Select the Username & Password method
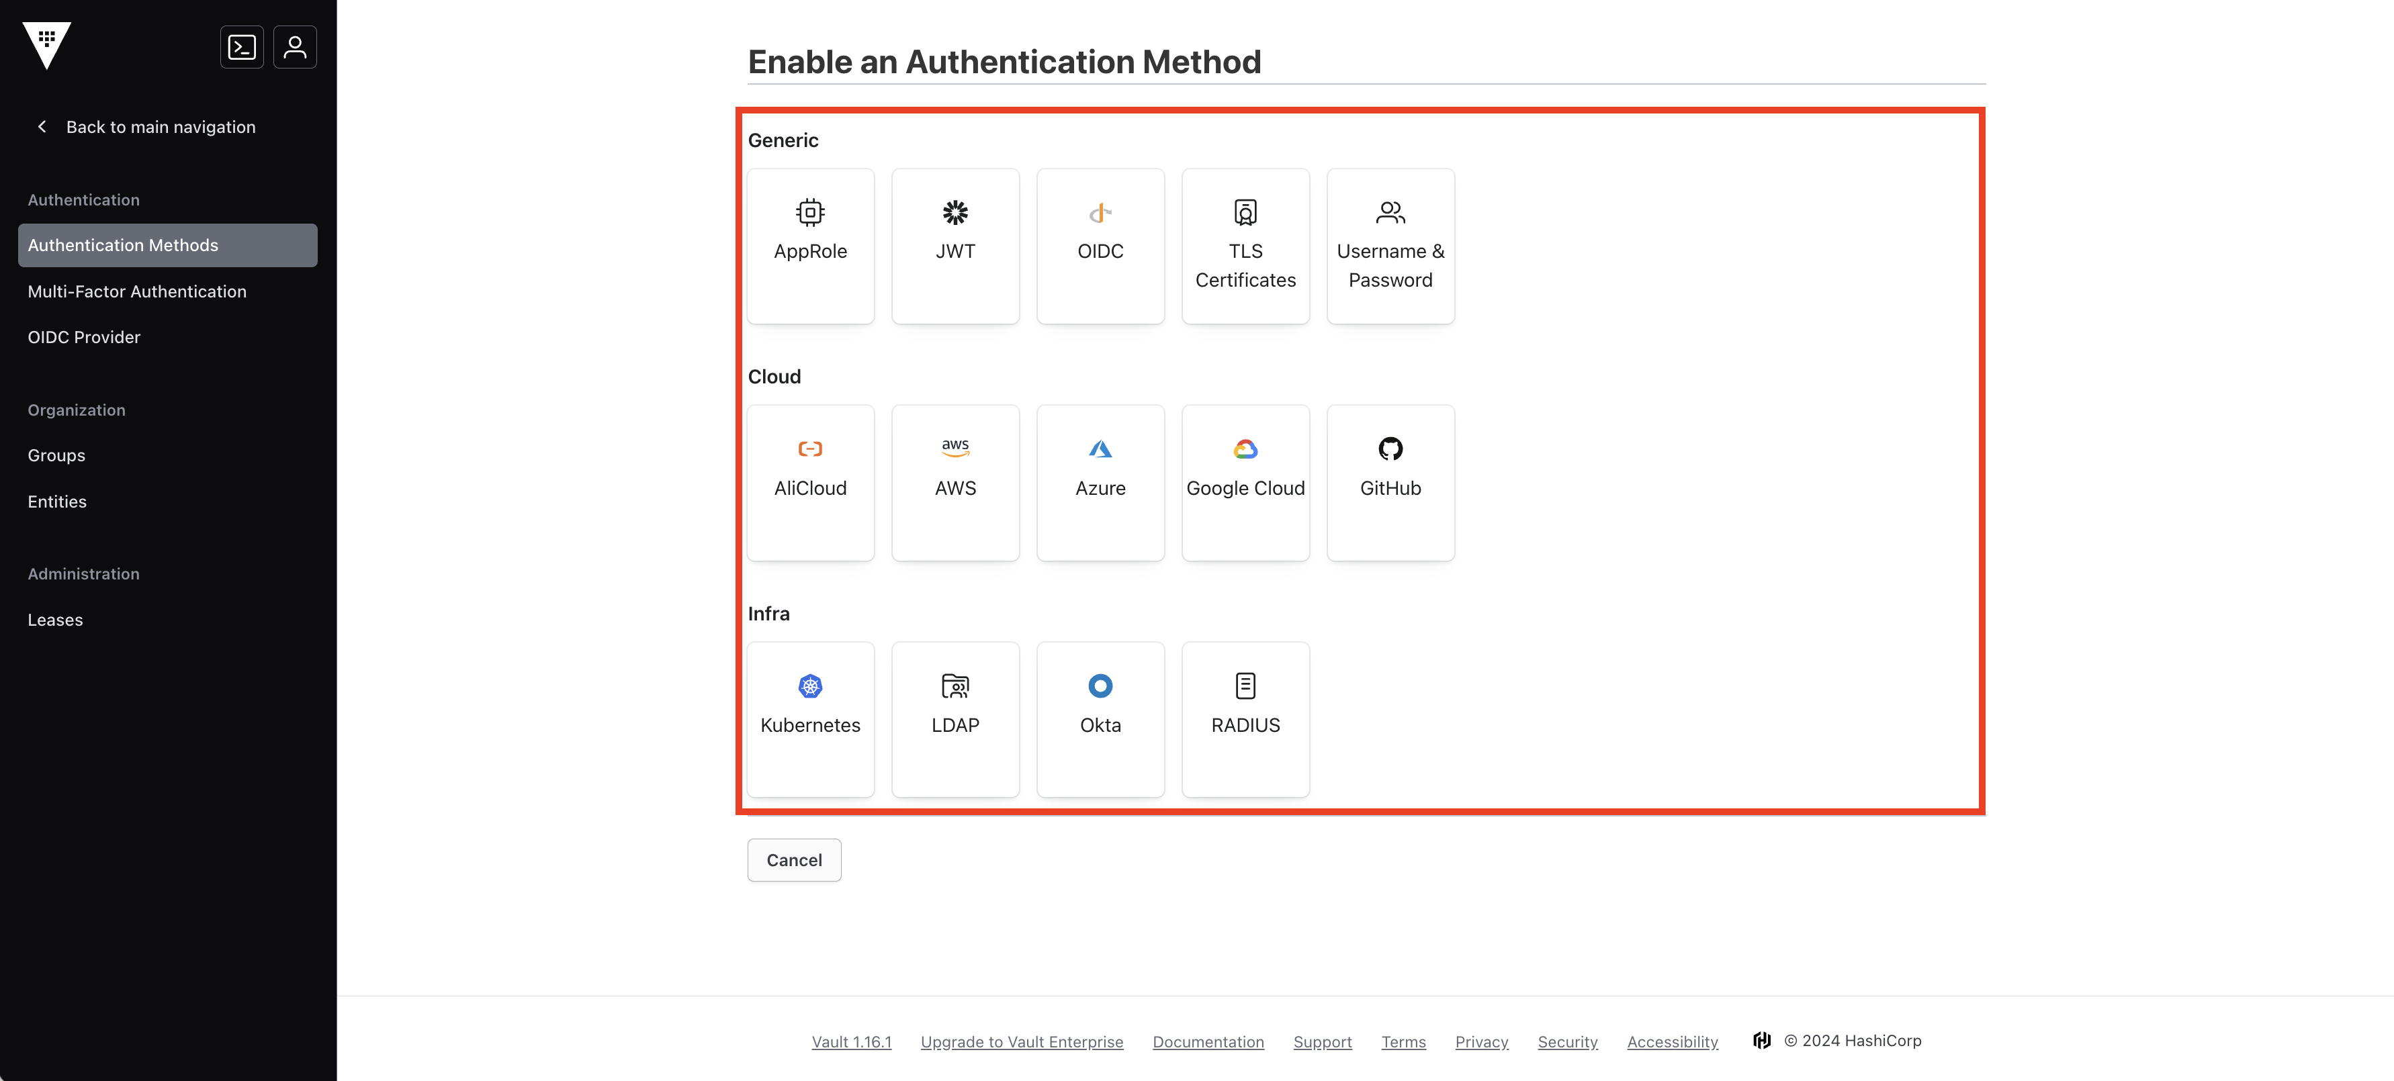The image size is (2394, 1081). [1389, 245]
